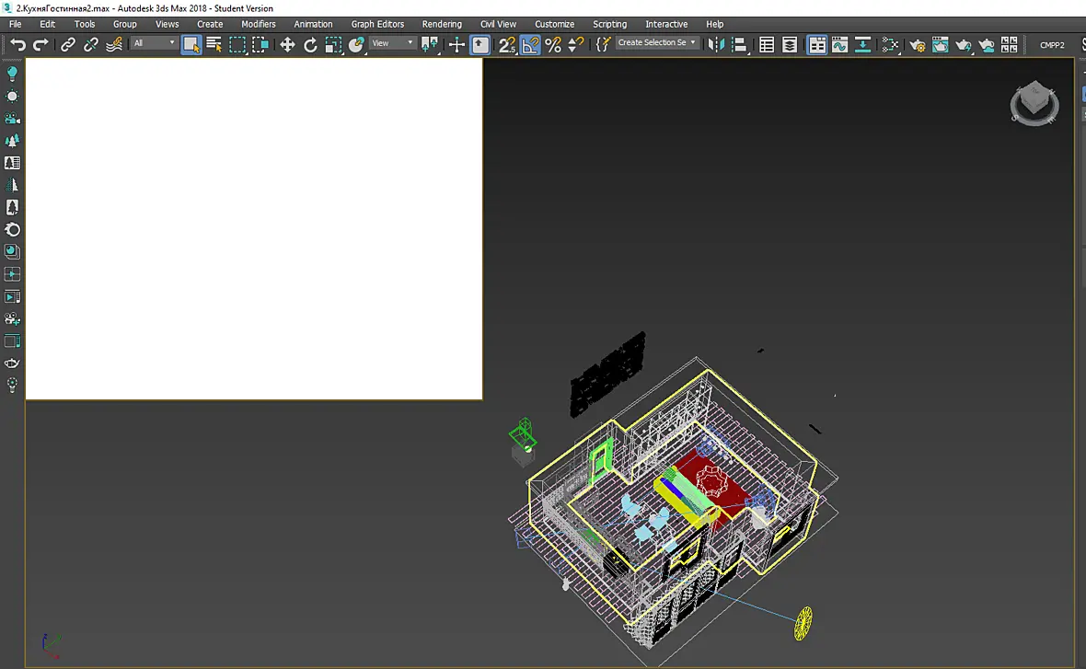Open the Tools menu
This screenshot has height=669, width=1086.
(85, 24)
